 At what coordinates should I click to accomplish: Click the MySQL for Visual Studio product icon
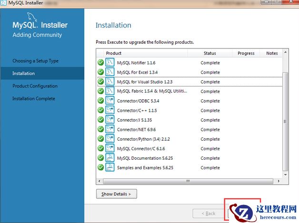pos(110,81)
